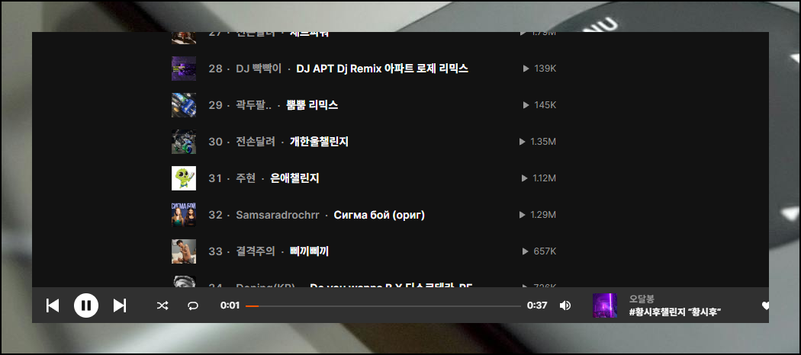Open artist Samsaradrochrr
This screenshot has width=801, height=355.
pyautogui.click(x=278, y=215)
